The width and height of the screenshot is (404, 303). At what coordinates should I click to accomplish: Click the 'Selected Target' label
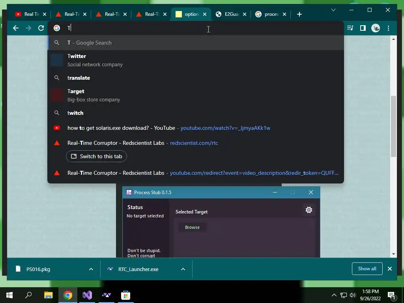point(191,212)
